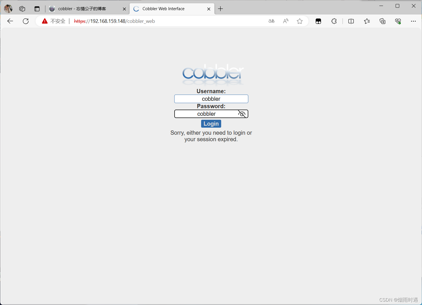Screen dimensions: 422x305
Task: Open the collections icon
Action: pos(382,21)
